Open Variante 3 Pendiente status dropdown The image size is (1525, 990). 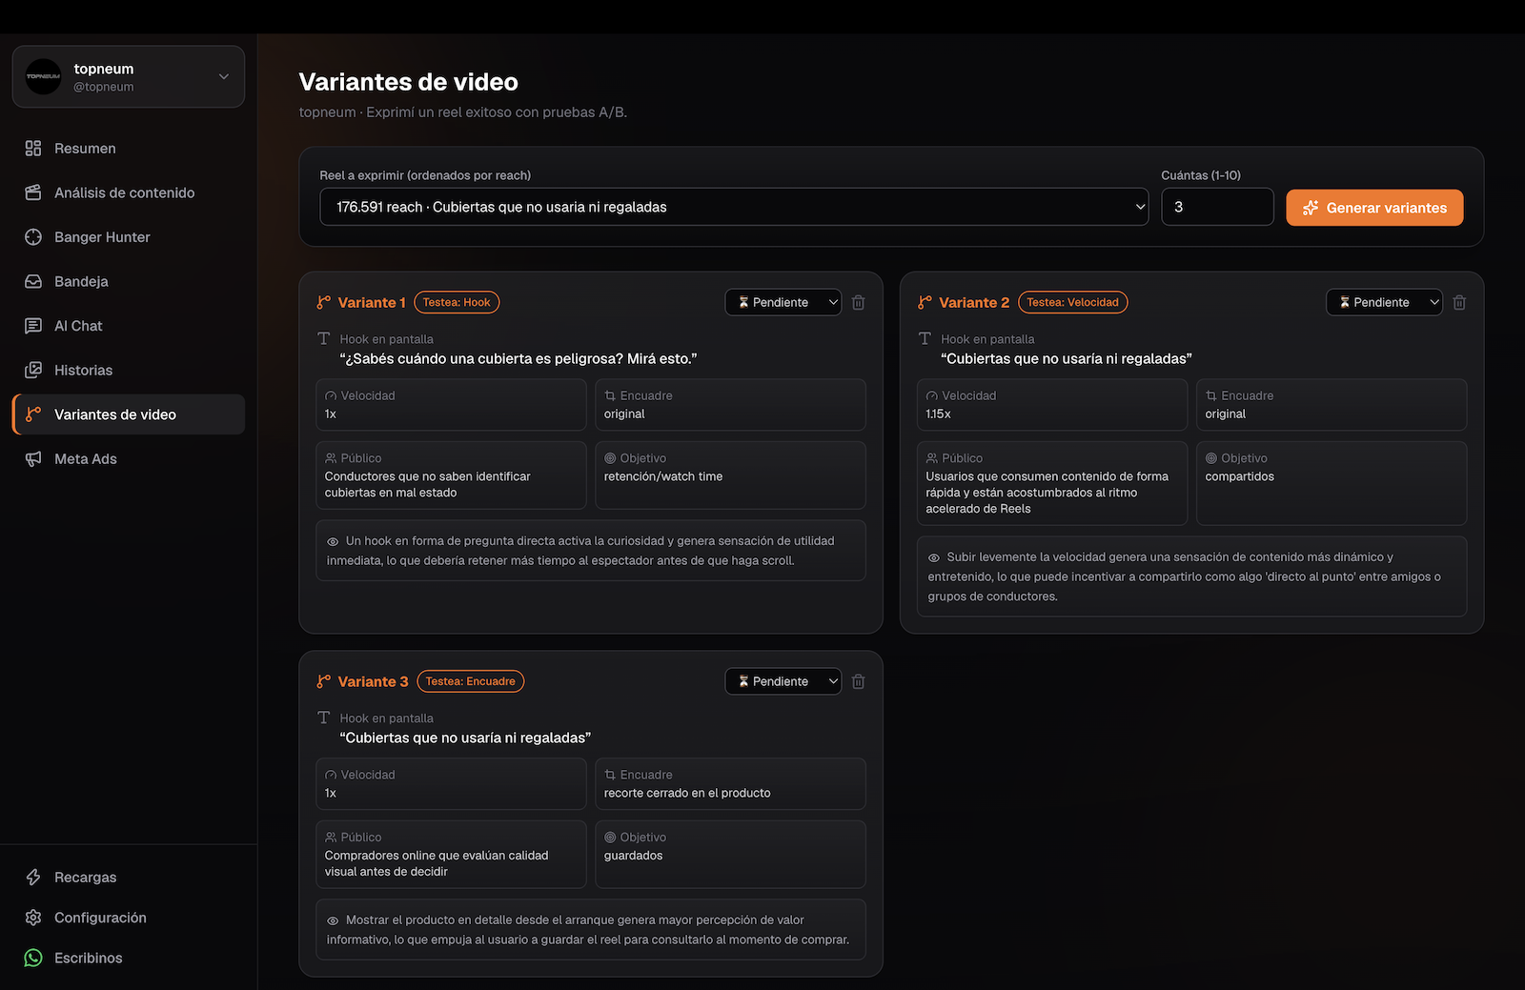pyautogui.click(x=783, y=681)
